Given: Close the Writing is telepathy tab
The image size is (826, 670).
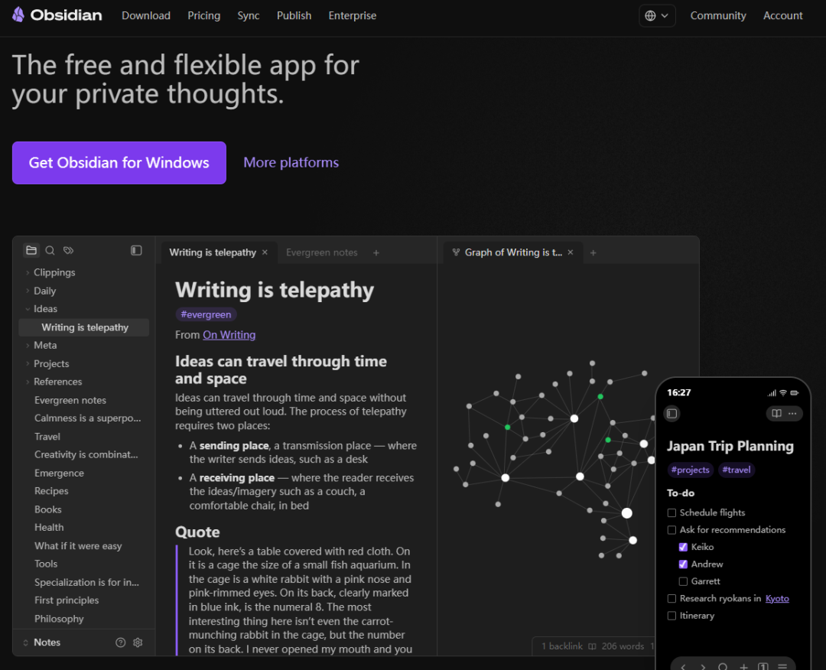Looking at the screenshot, I should [265, 252].
